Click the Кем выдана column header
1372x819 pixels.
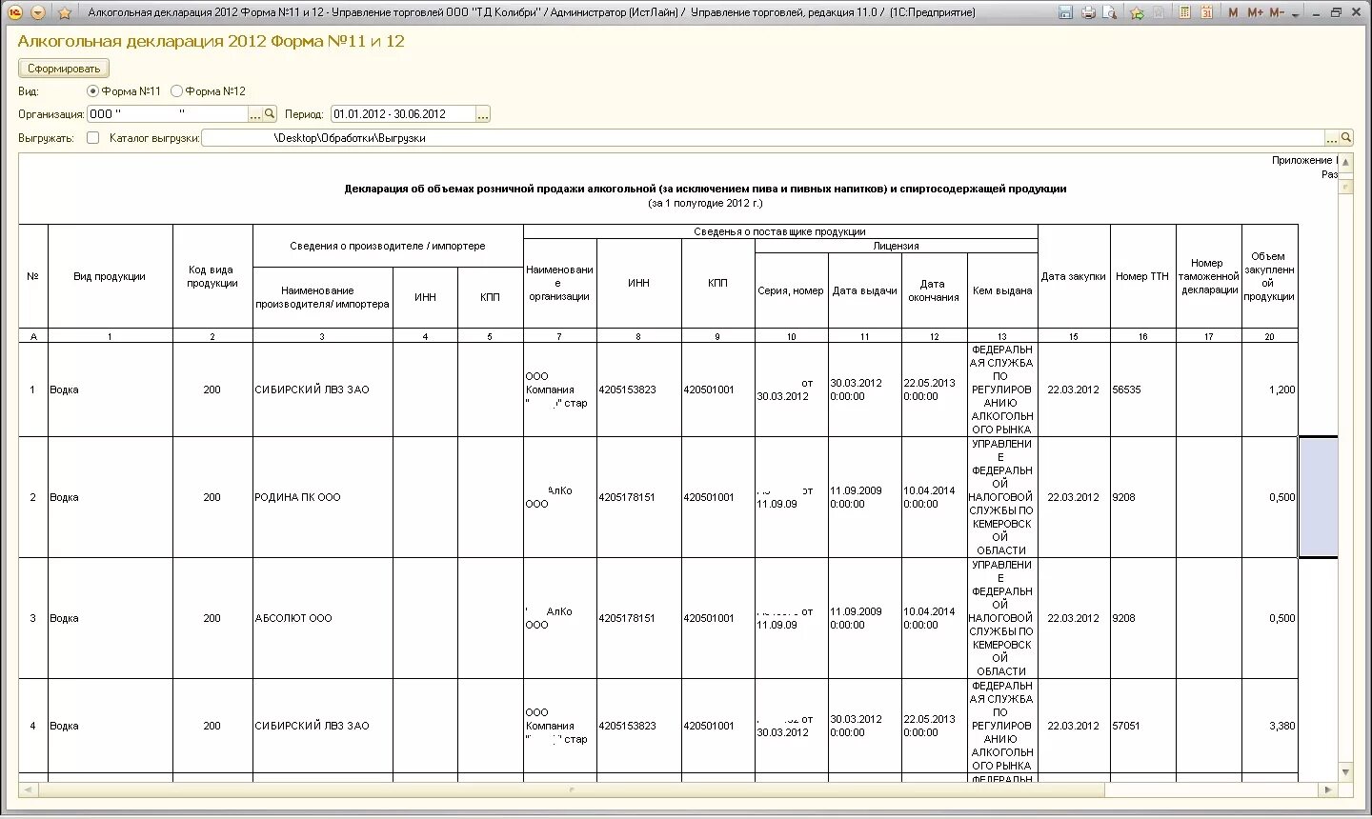[1002, 290]
